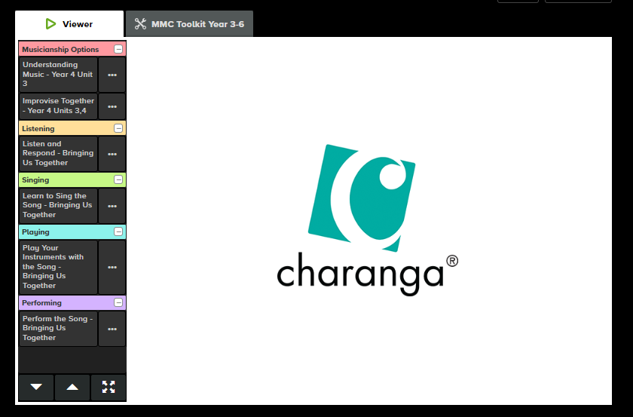633x417 pixels.
Task: Click the down arrow button
Action: tap(36, 387)
